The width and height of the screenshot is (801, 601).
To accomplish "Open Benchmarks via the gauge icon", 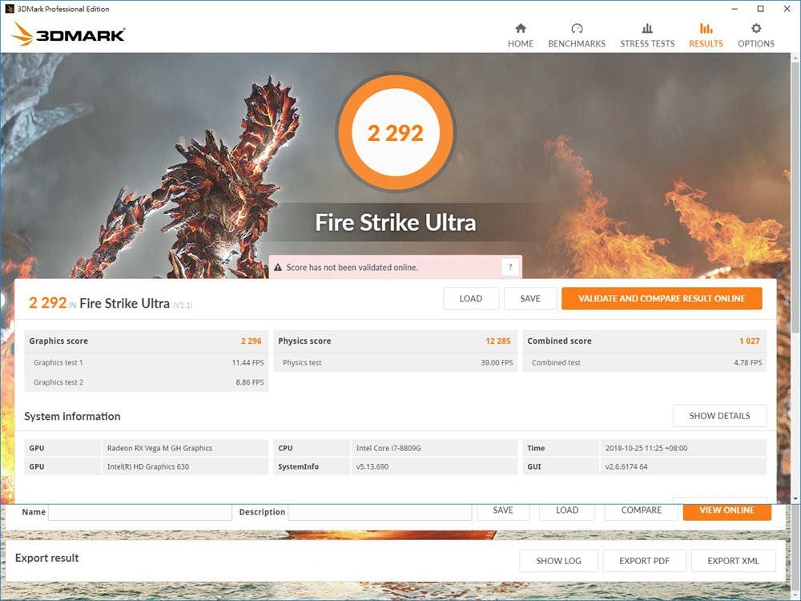I will [x=577, y=29].
